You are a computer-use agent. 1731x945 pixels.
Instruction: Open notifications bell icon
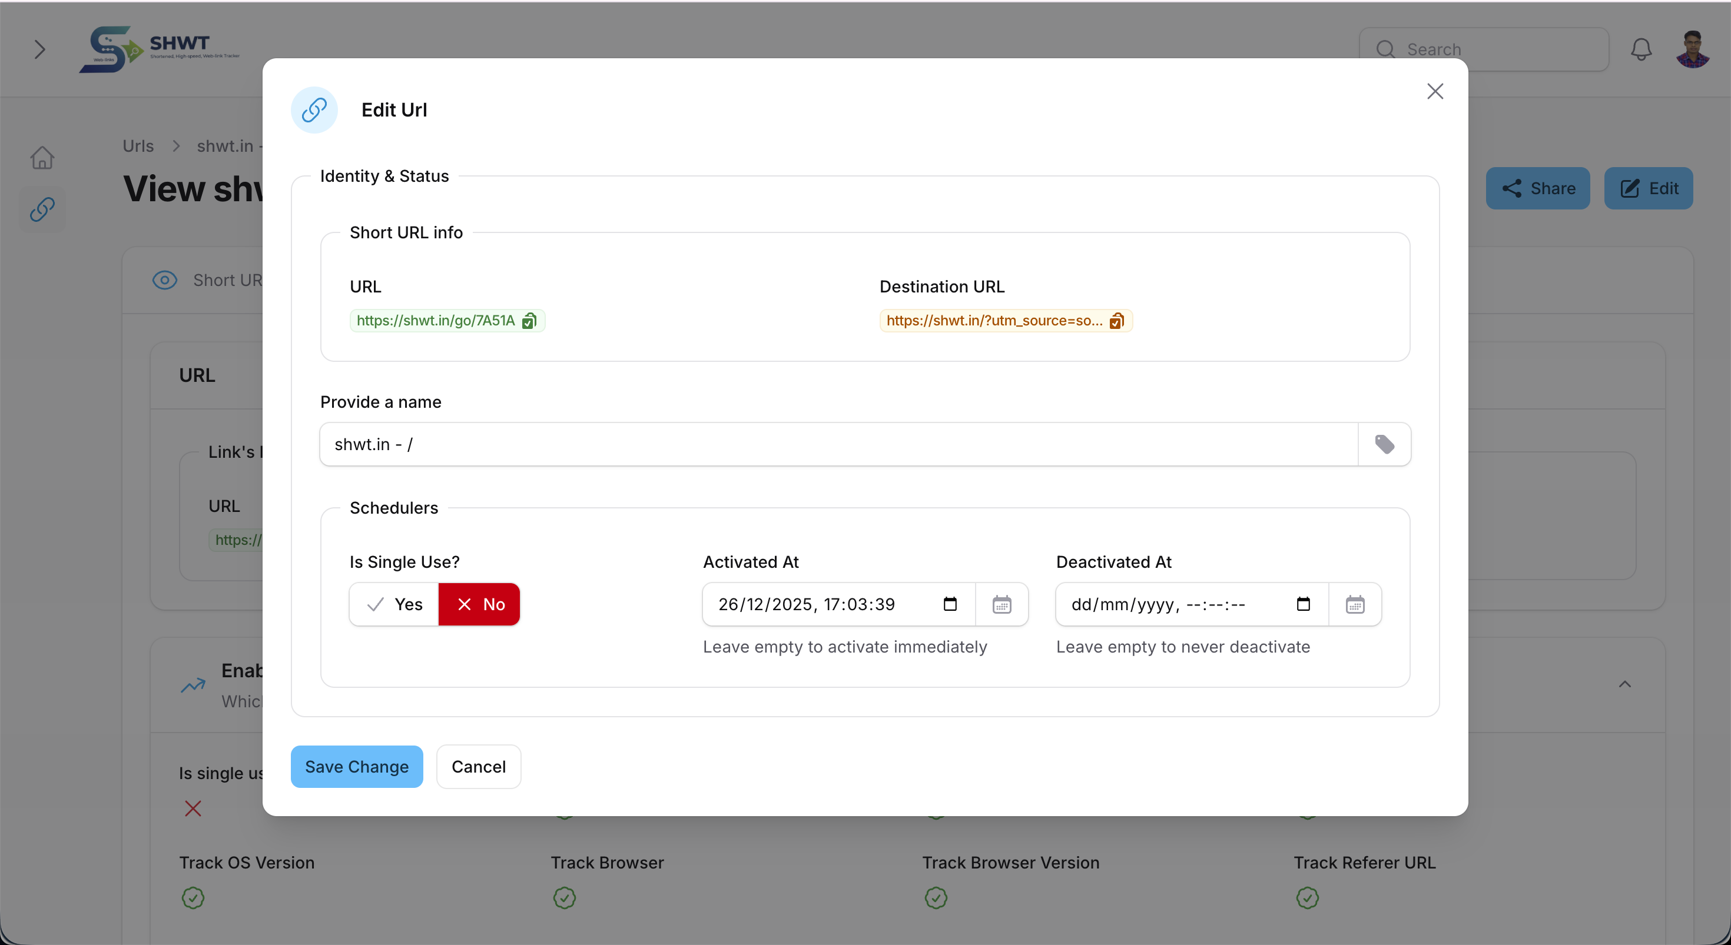[x=1641, y=49]
